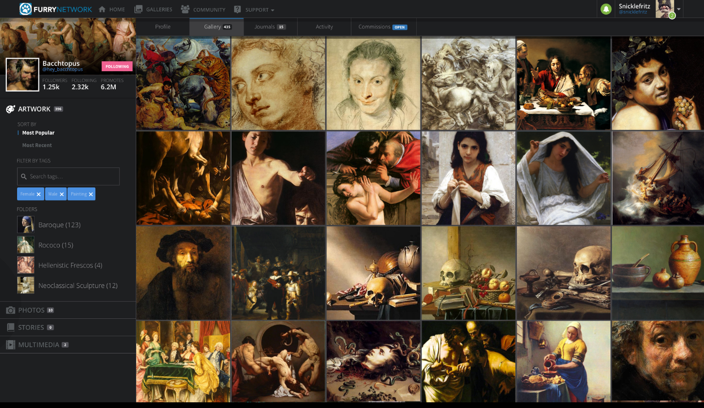Expand the account dropdown arrow
The height and width of the screenshot is (408, 704).
click(679, 9)
